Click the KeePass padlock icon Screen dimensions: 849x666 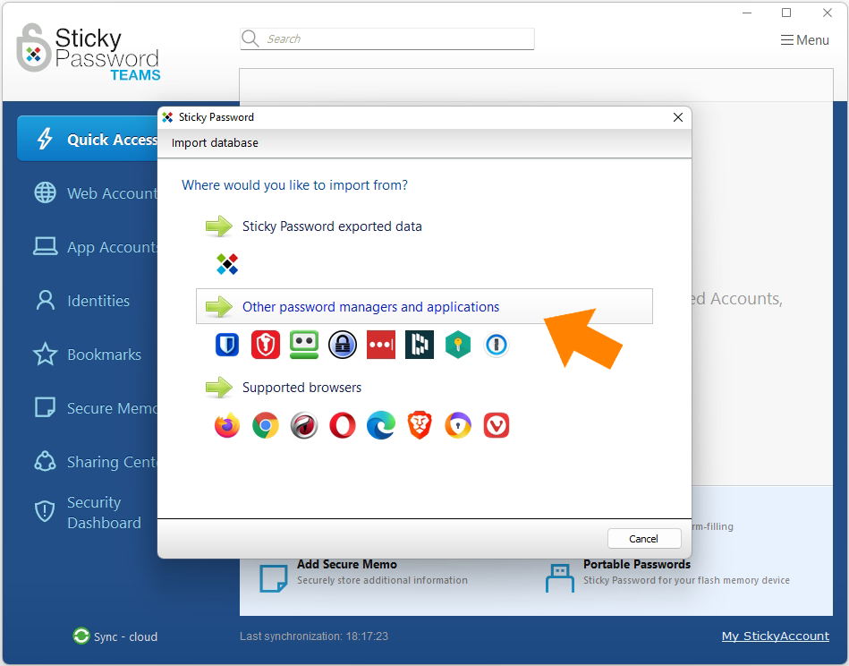click(343, 345)
